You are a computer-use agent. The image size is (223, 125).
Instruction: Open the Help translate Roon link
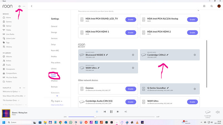point(57,105)
